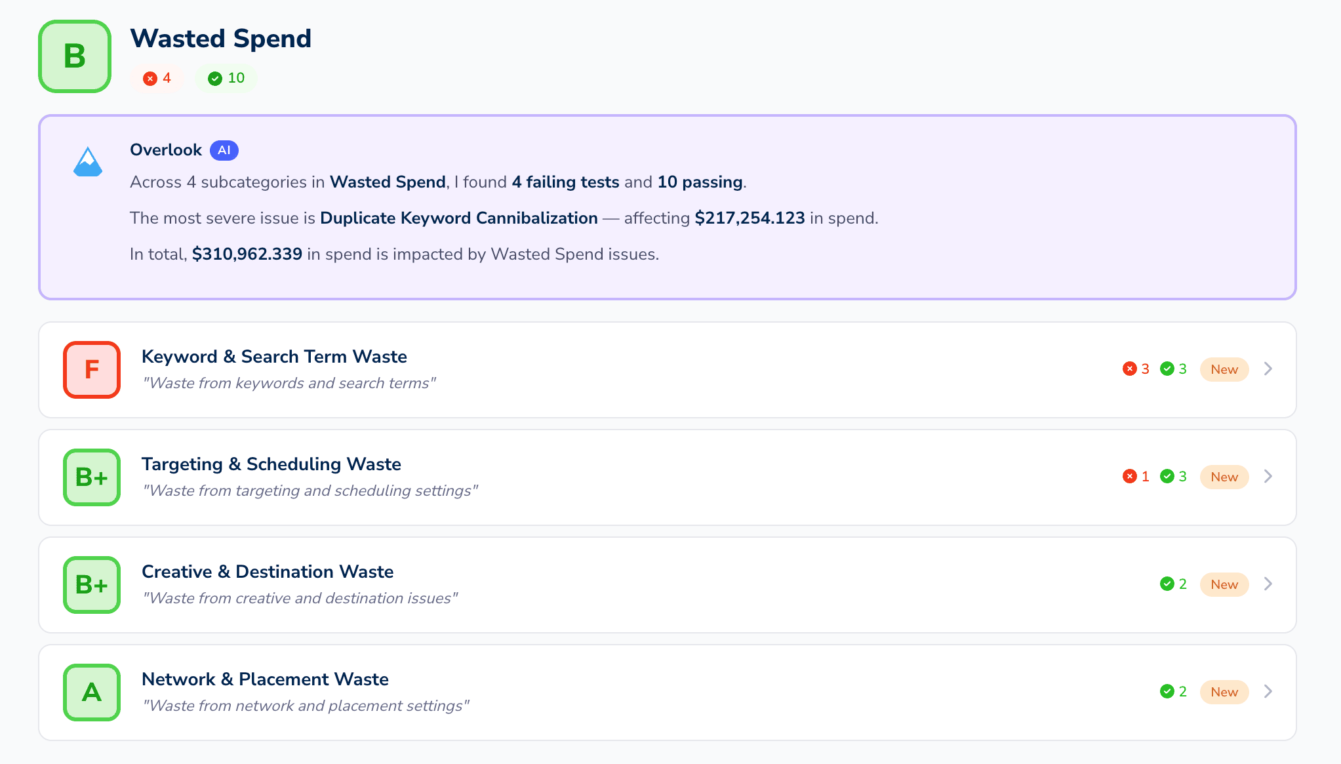Click the red failing count on Keyword & Search Term Waste
The image size is (1341, 764).
[x=1135, y=369]
